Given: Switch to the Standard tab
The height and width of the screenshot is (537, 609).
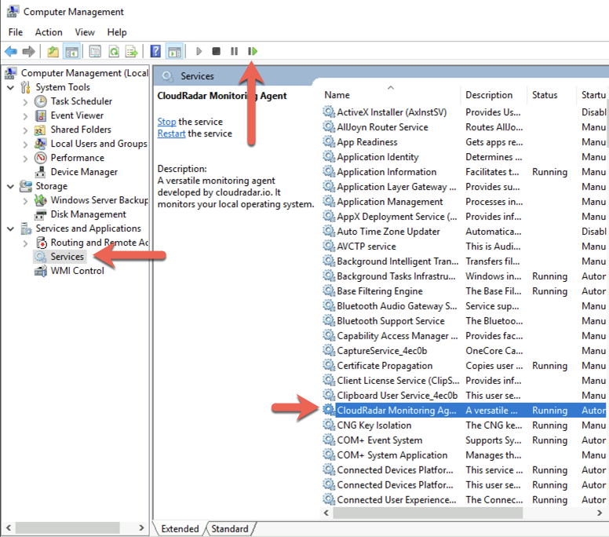Looking at the screenshot, I should point(229,529).
